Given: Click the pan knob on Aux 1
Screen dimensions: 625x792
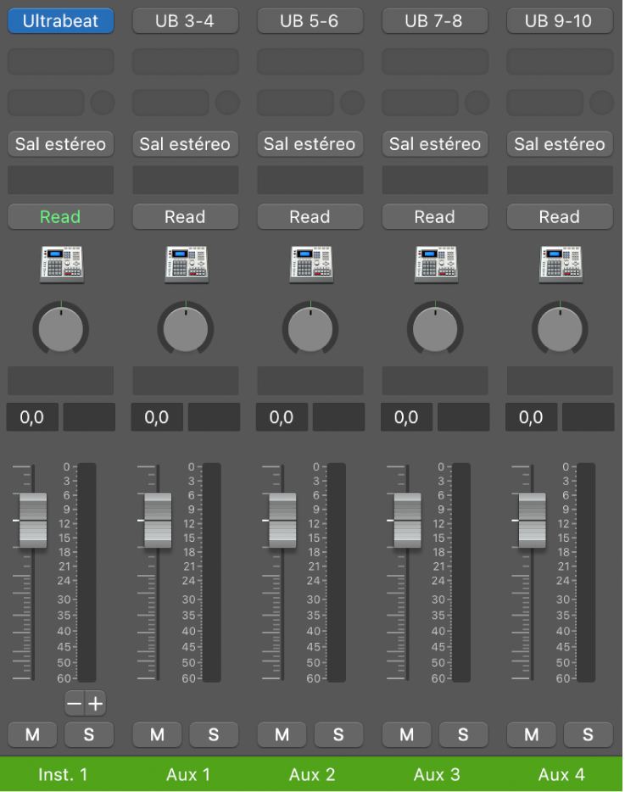Looking at the screenshot, I should click(186, 329).
